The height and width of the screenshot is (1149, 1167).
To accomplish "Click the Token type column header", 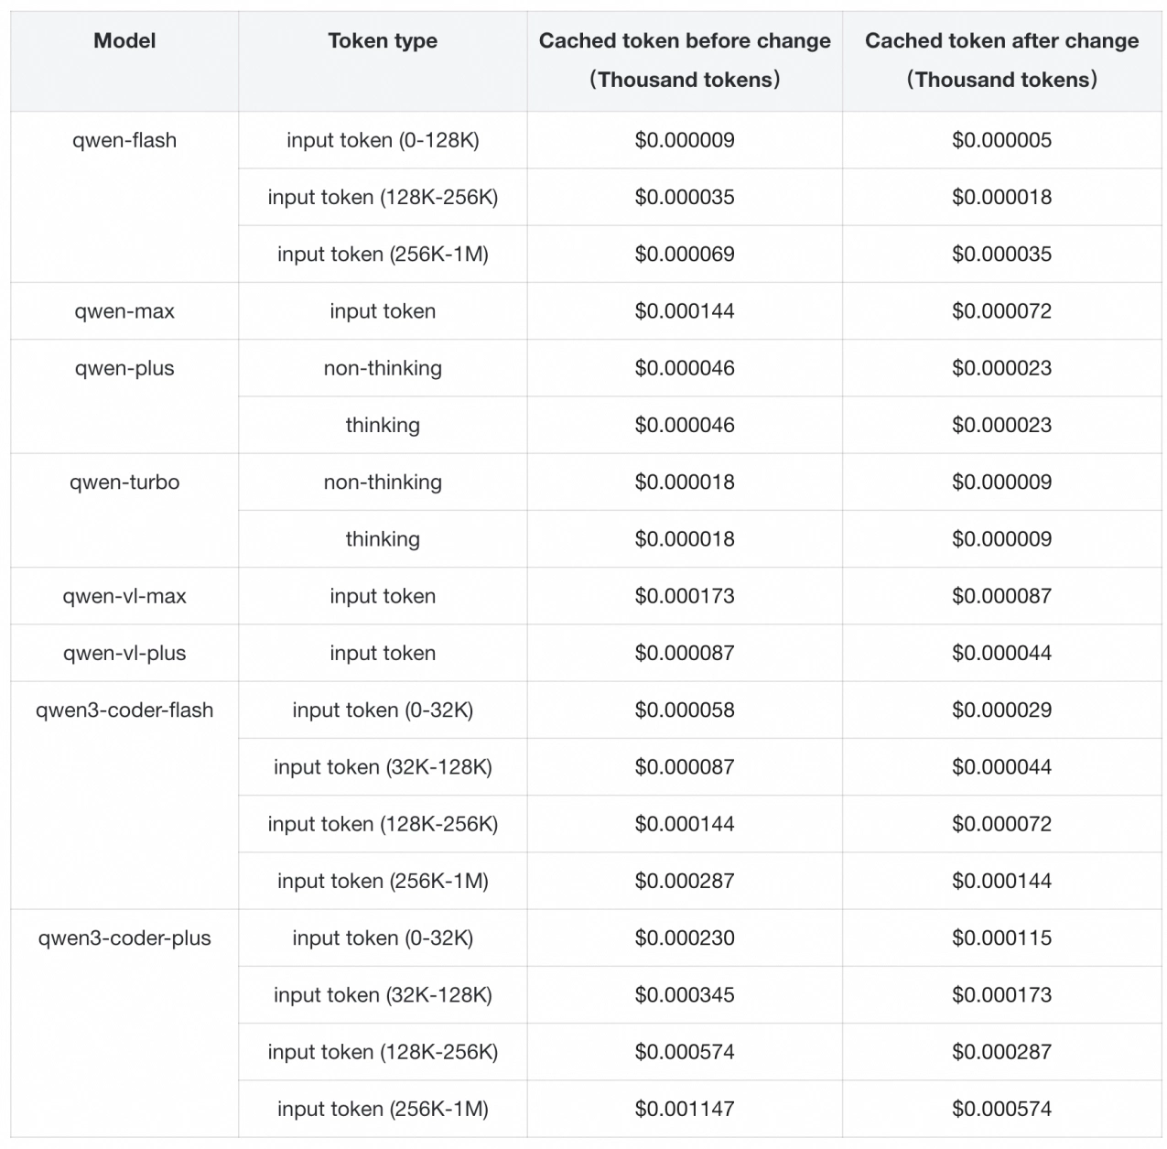I will pos(383,41).
